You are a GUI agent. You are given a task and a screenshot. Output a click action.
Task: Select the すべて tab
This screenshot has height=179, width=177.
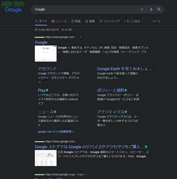pos(41,21)
